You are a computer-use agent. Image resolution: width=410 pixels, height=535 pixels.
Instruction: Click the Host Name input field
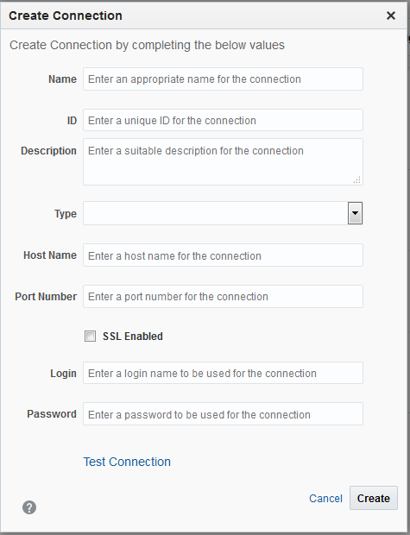pyautogui.click(x=223, y=255)
